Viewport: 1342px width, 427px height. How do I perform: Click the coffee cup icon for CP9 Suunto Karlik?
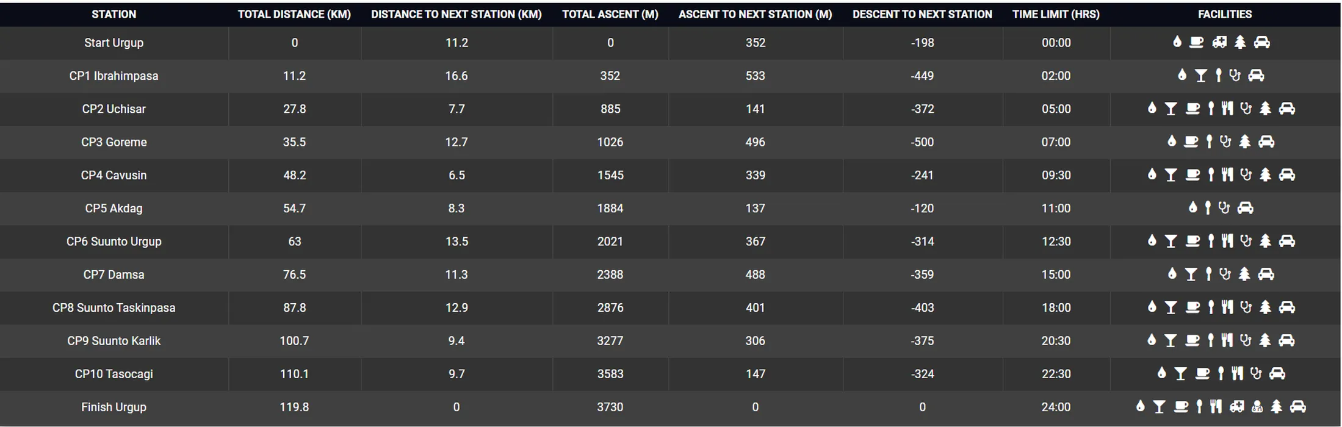point(1192,340)
